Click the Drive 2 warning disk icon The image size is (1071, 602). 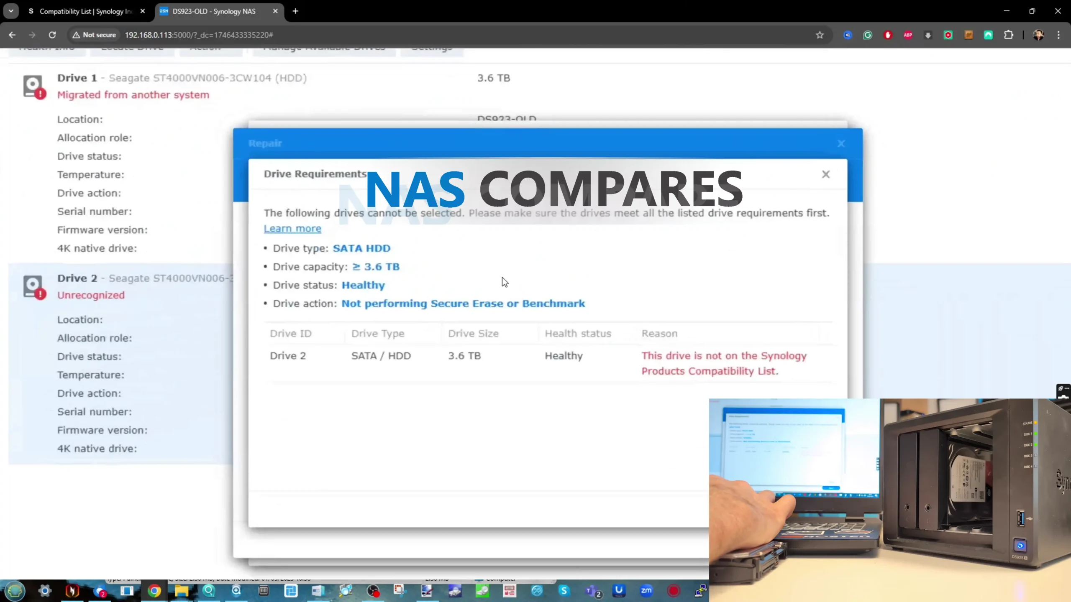(34, 287)
